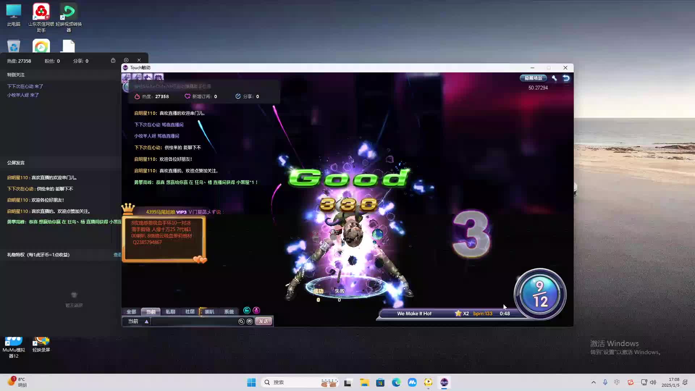Switch to the 系统 chat tab
Screen dimensions: 695x391
[x=229, y=312]
